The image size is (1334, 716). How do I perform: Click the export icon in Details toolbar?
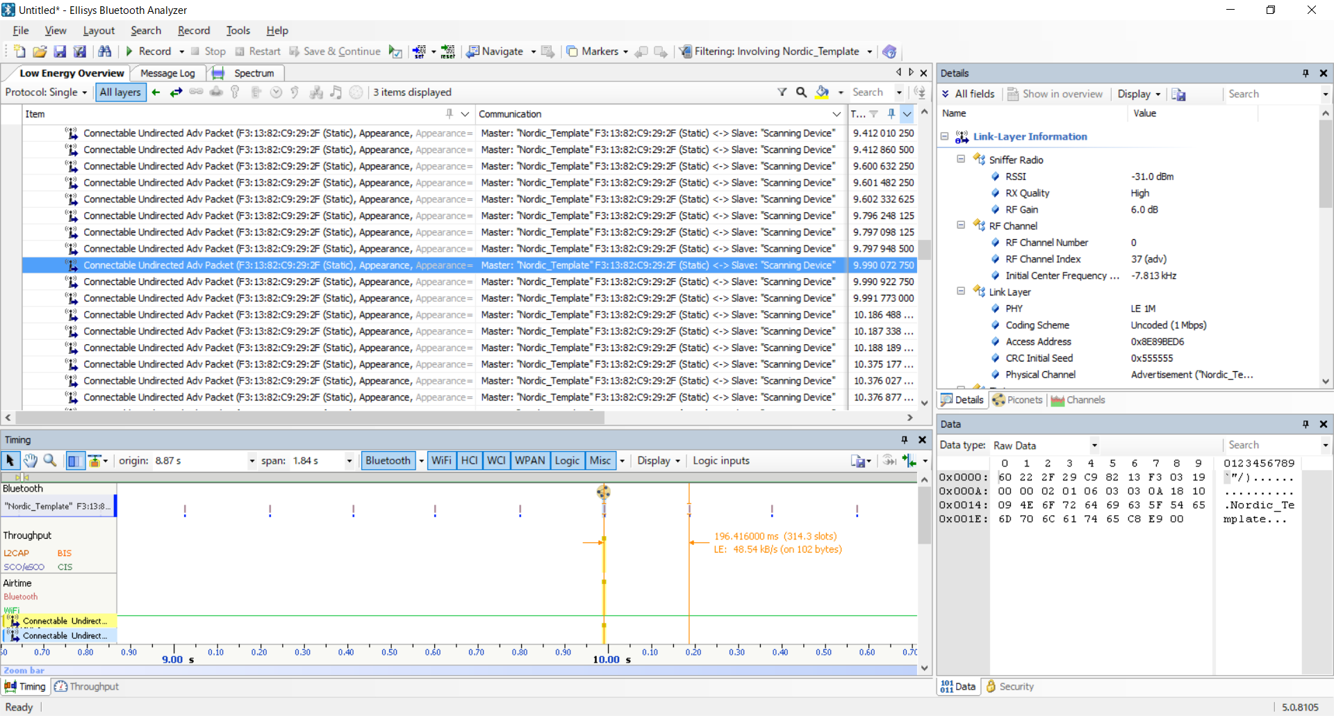[x=1178, y=94]
